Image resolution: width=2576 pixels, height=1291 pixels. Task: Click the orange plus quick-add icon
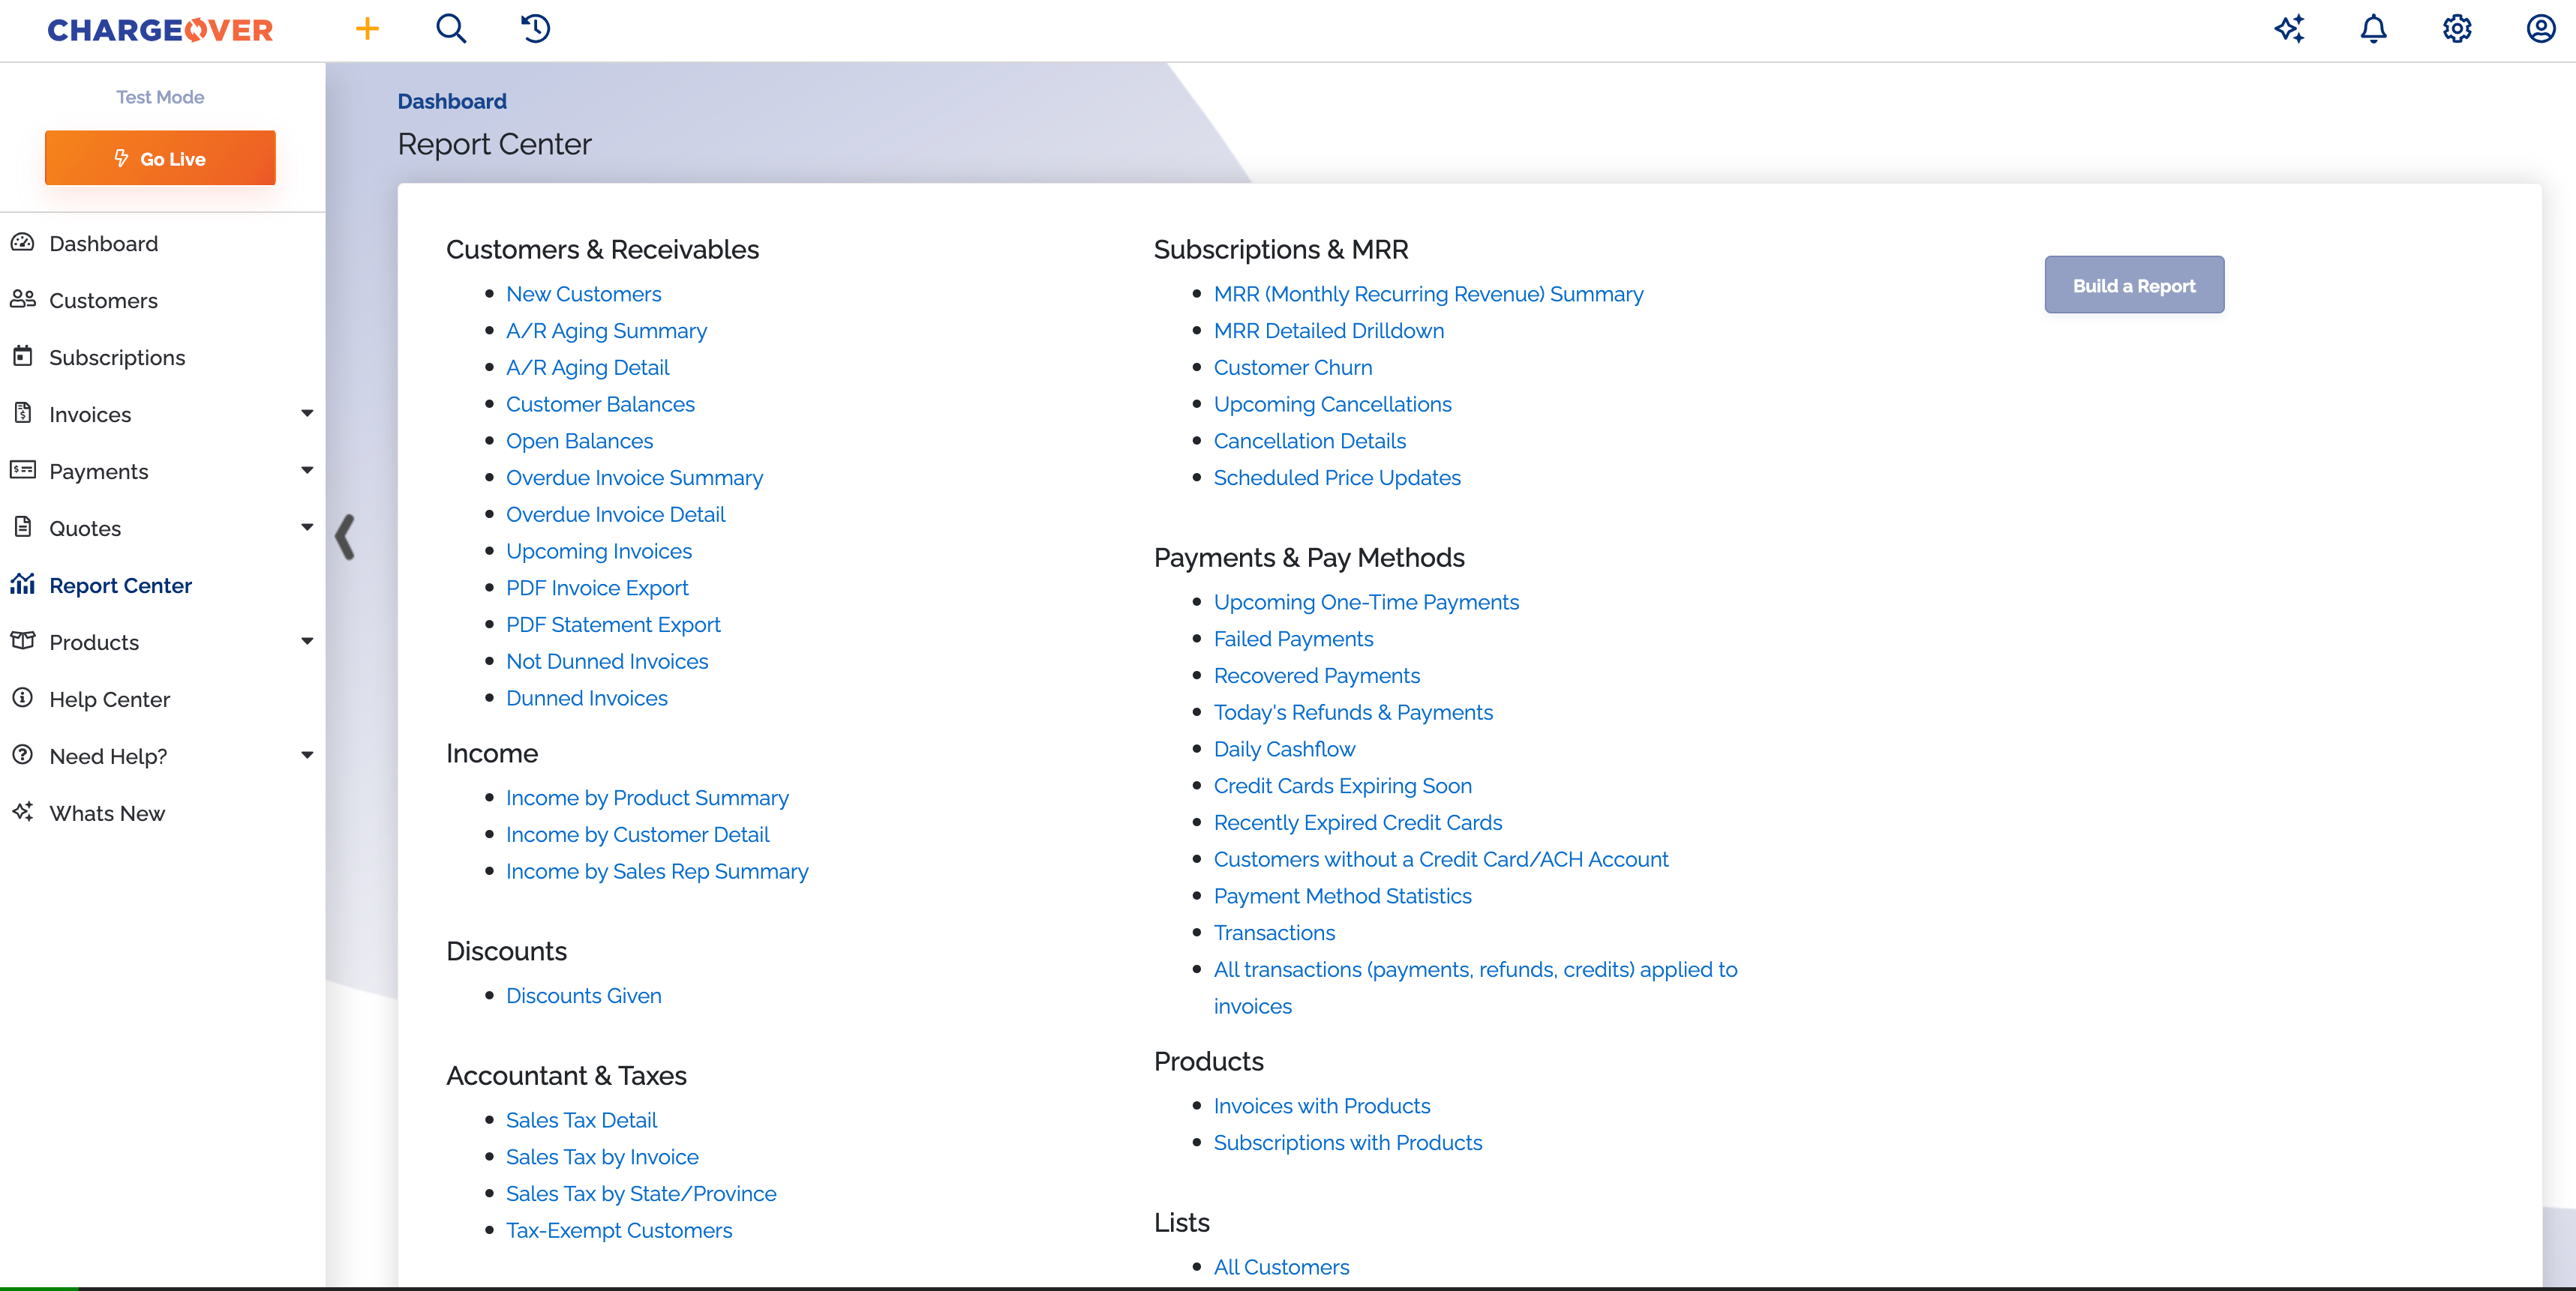367,29
